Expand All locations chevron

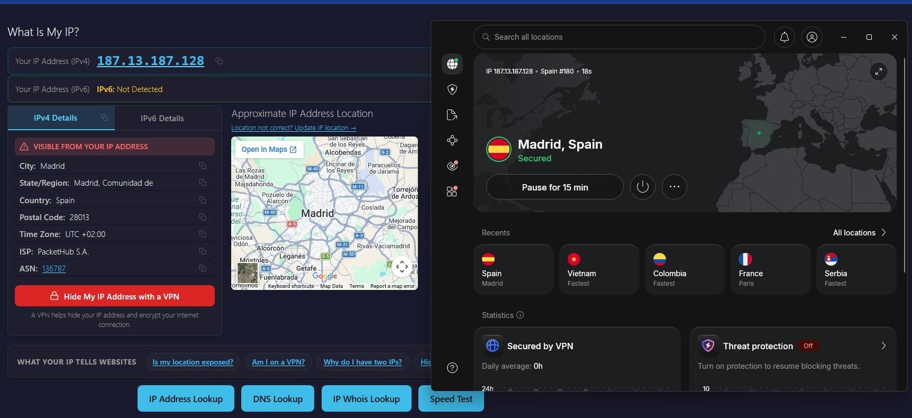[x=883, y=232]
